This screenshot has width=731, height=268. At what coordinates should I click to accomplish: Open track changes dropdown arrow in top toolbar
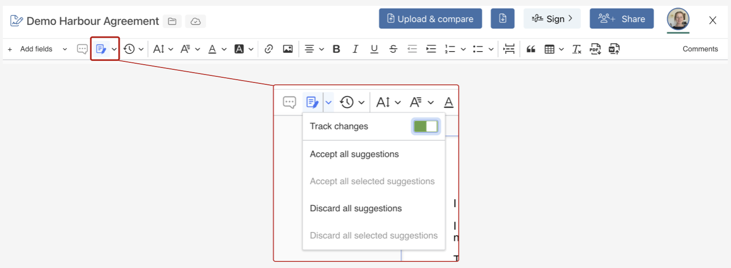click(114, 49)
